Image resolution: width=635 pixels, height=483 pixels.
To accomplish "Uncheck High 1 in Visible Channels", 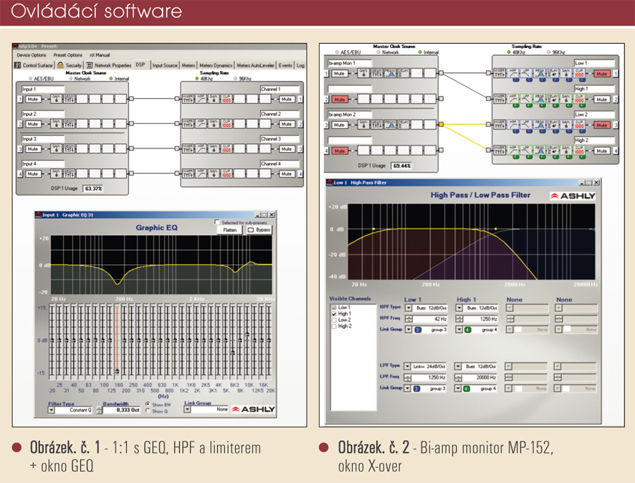I will coord(334,314).
